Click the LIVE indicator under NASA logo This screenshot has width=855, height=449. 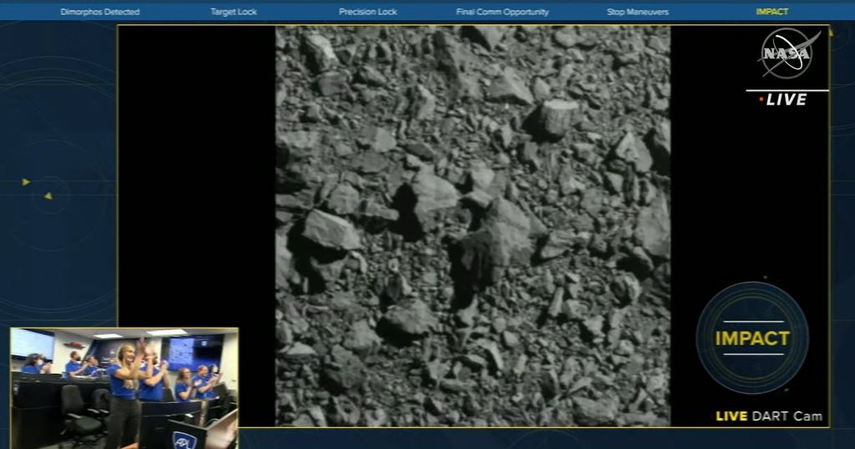coord(783,99)
